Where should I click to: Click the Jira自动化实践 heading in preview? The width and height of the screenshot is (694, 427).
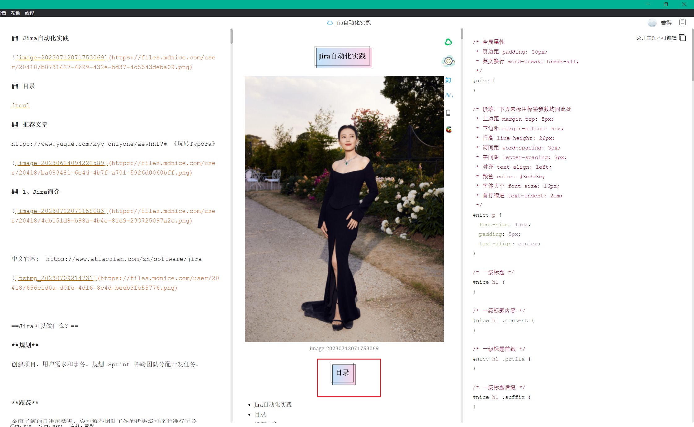[343, 57]
